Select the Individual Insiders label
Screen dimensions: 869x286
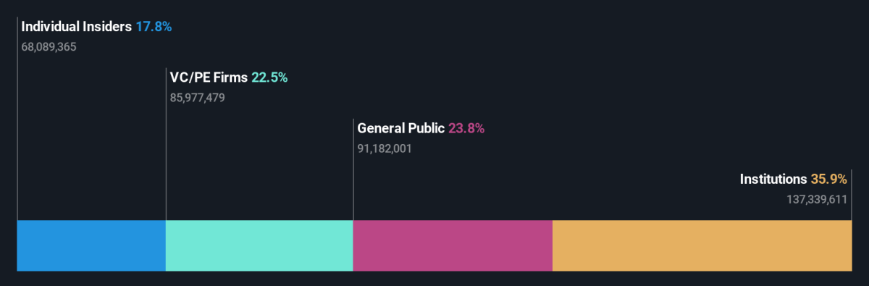(x=77, y=27)
